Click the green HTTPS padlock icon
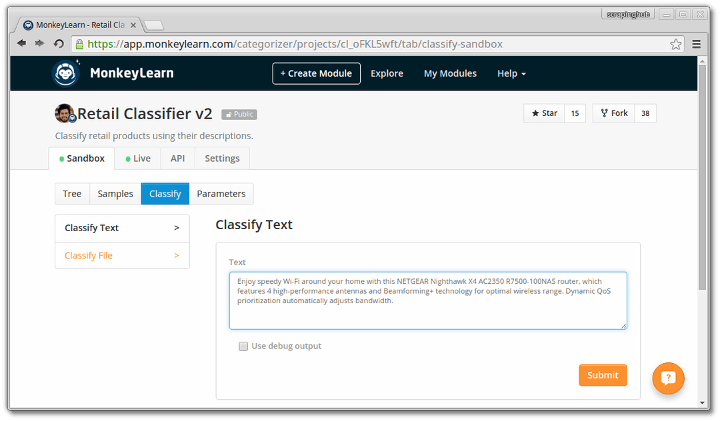The image size is (720, 421). (79, 44)
